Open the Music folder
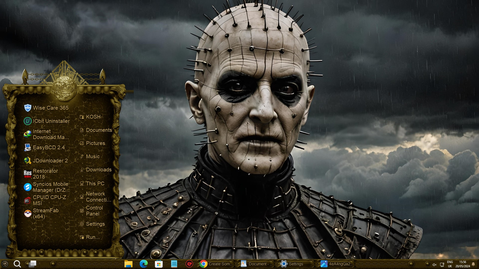This screenshot has width=479, height=269. pos(90,157)
